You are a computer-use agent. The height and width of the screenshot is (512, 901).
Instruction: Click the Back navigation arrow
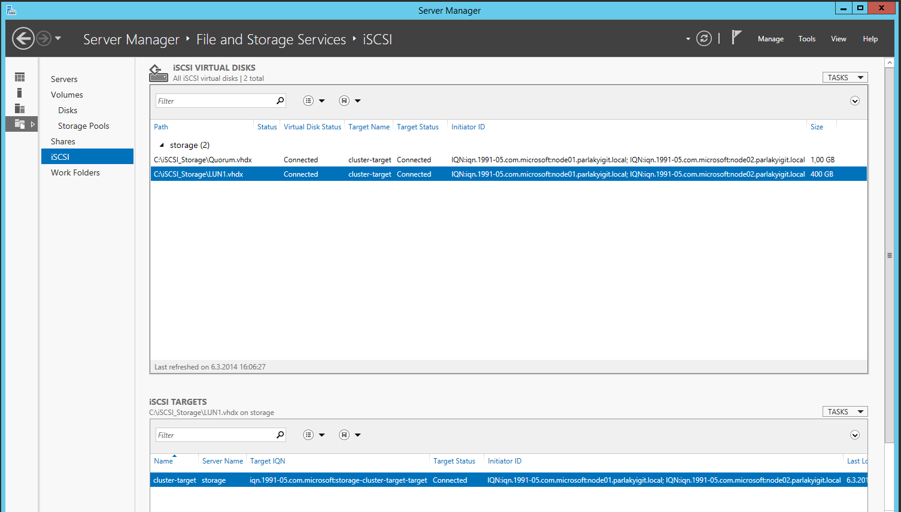[23, 39]
